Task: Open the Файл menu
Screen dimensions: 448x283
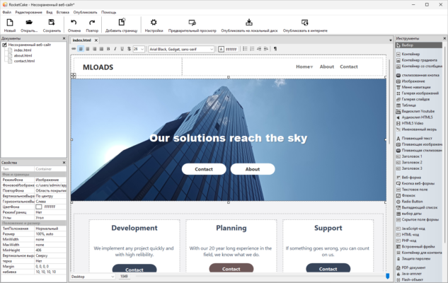Action: [x=7, y=12]
